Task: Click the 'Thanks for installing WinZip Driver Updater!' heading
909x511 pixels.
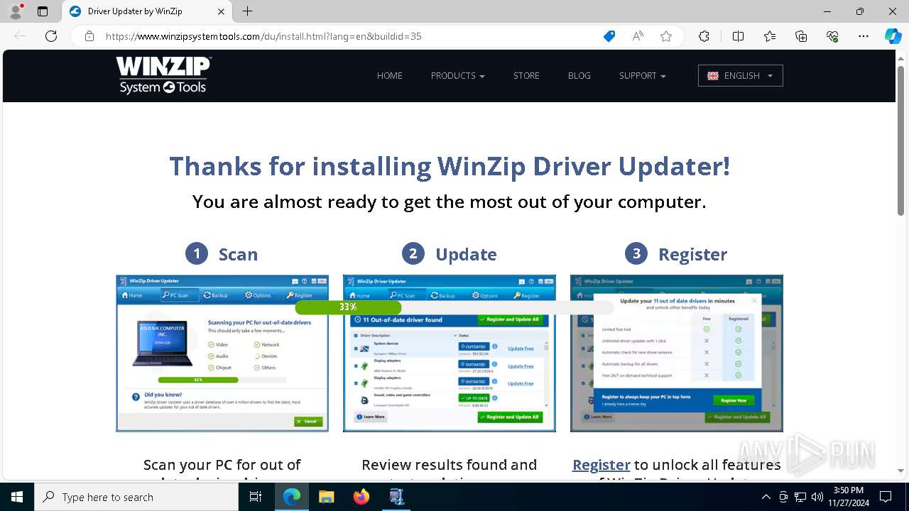Action: click(x=450, y=166)
